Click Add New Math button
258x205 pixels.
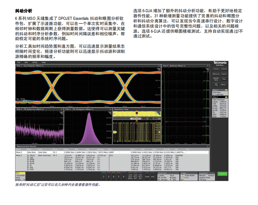130,176
